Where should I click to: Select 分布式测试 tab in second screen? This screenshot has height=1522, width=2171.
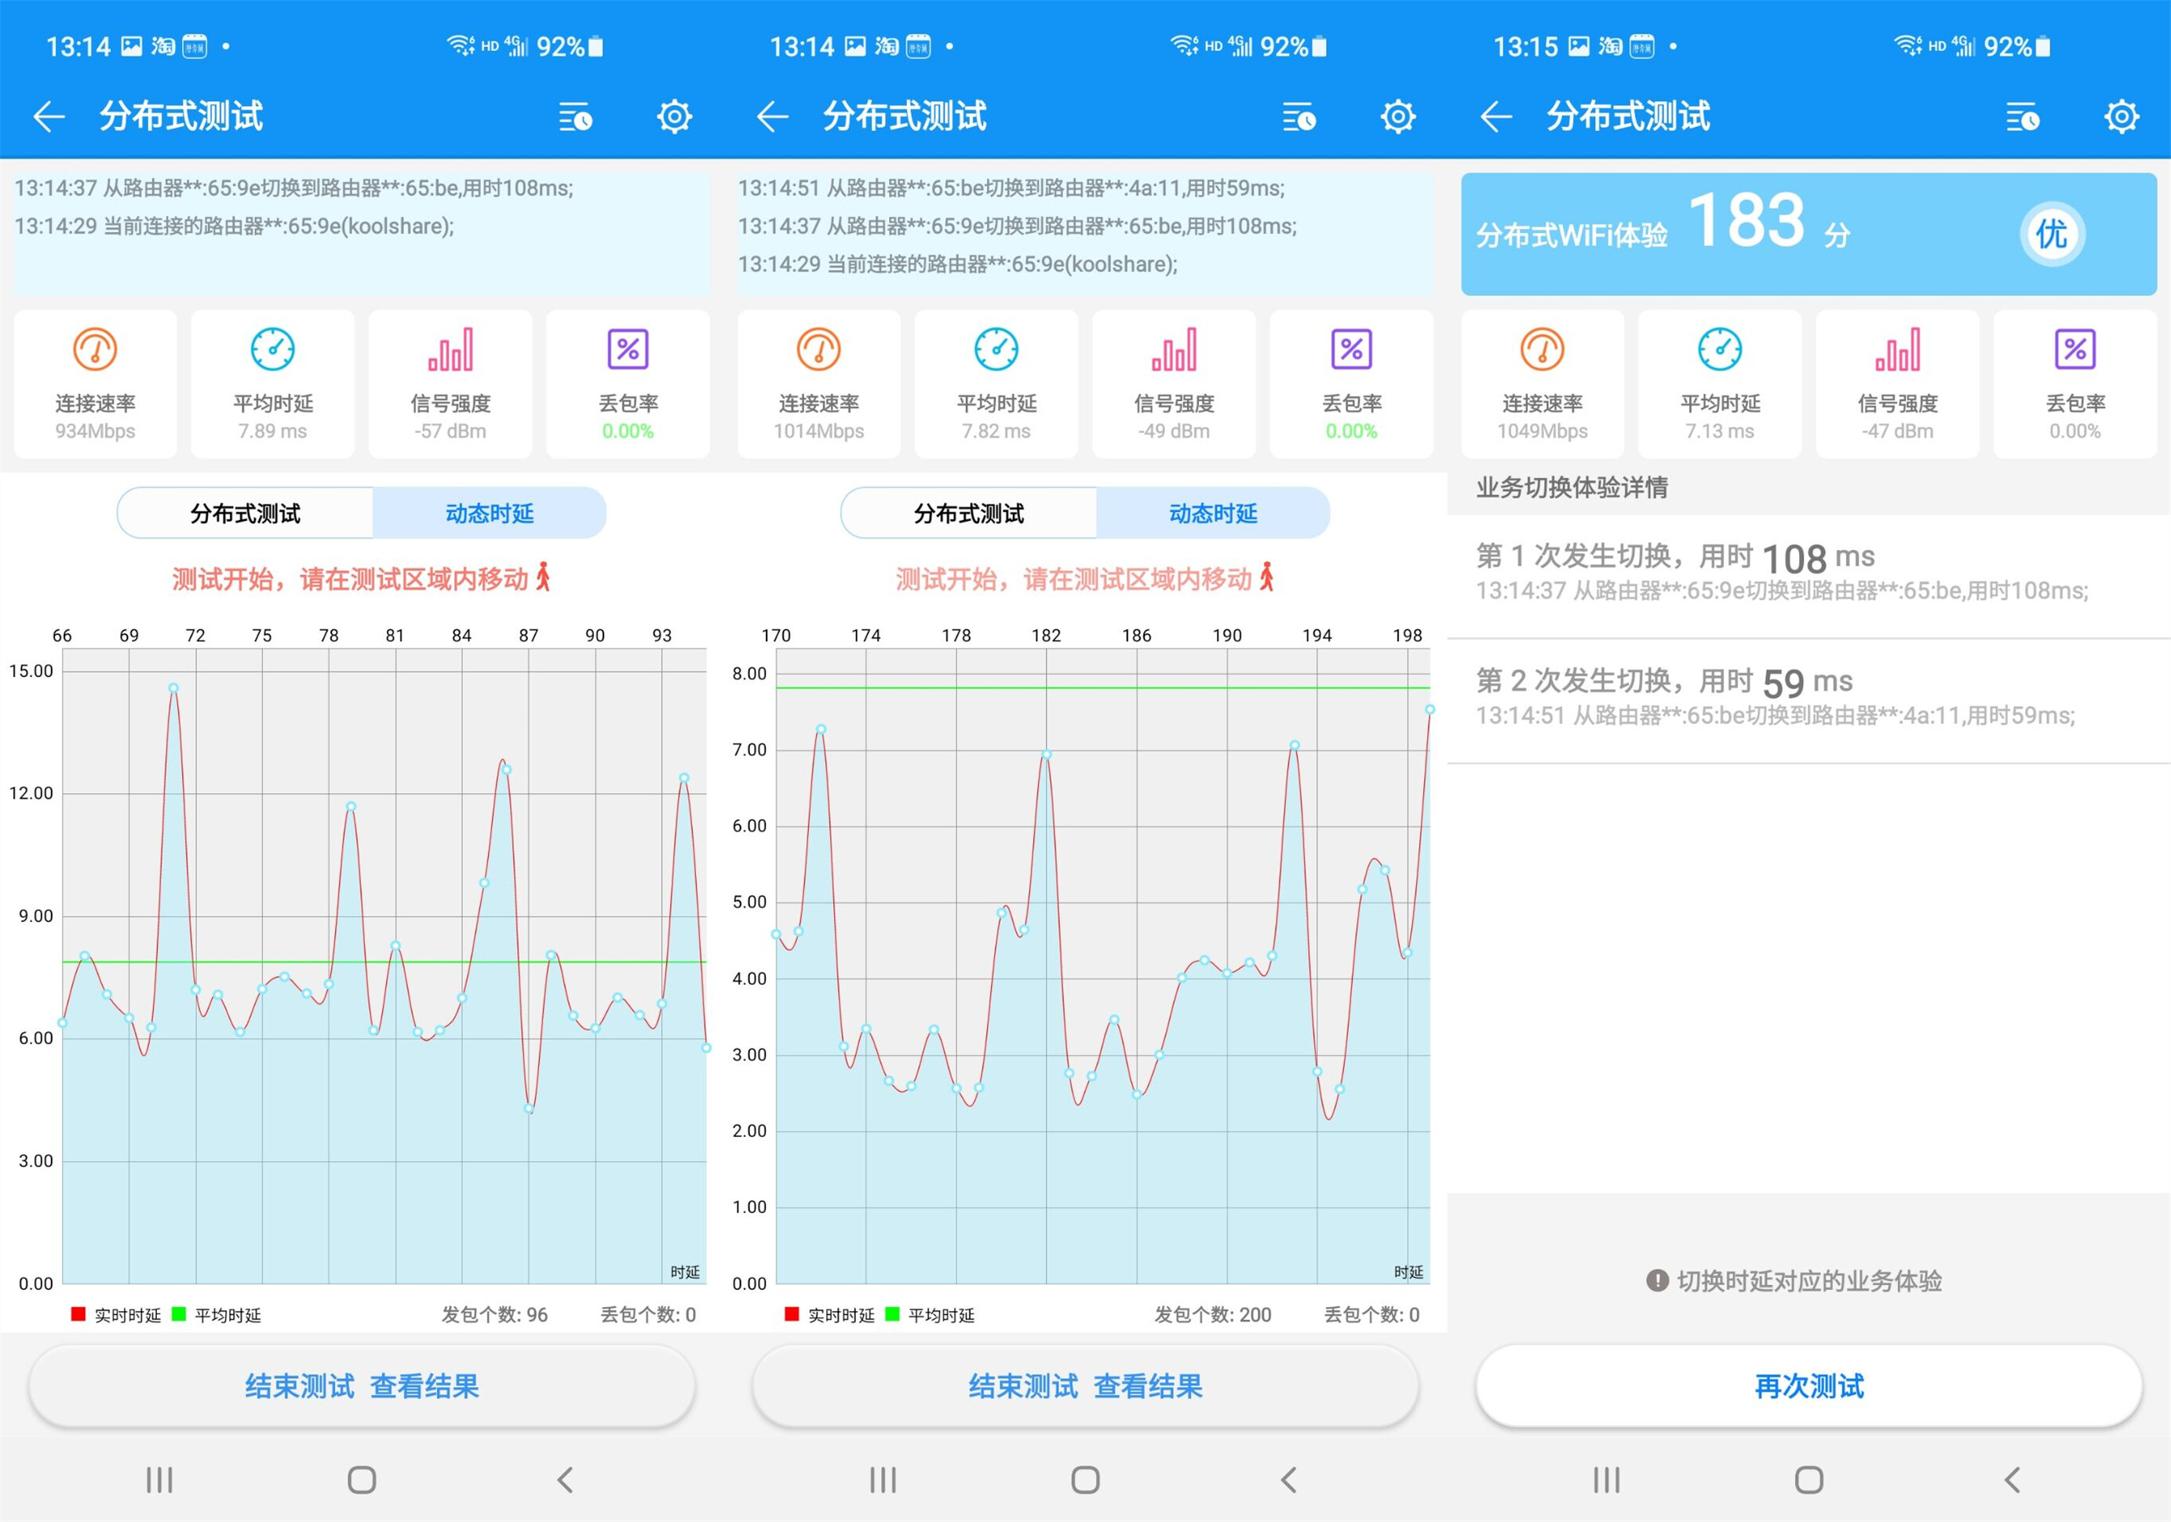[968, 513]
